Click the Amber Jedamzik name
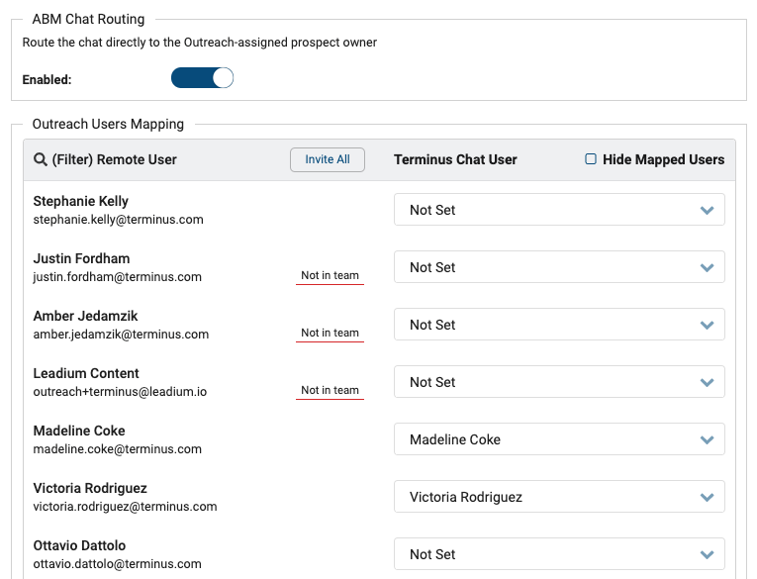 tap(85, 316)
